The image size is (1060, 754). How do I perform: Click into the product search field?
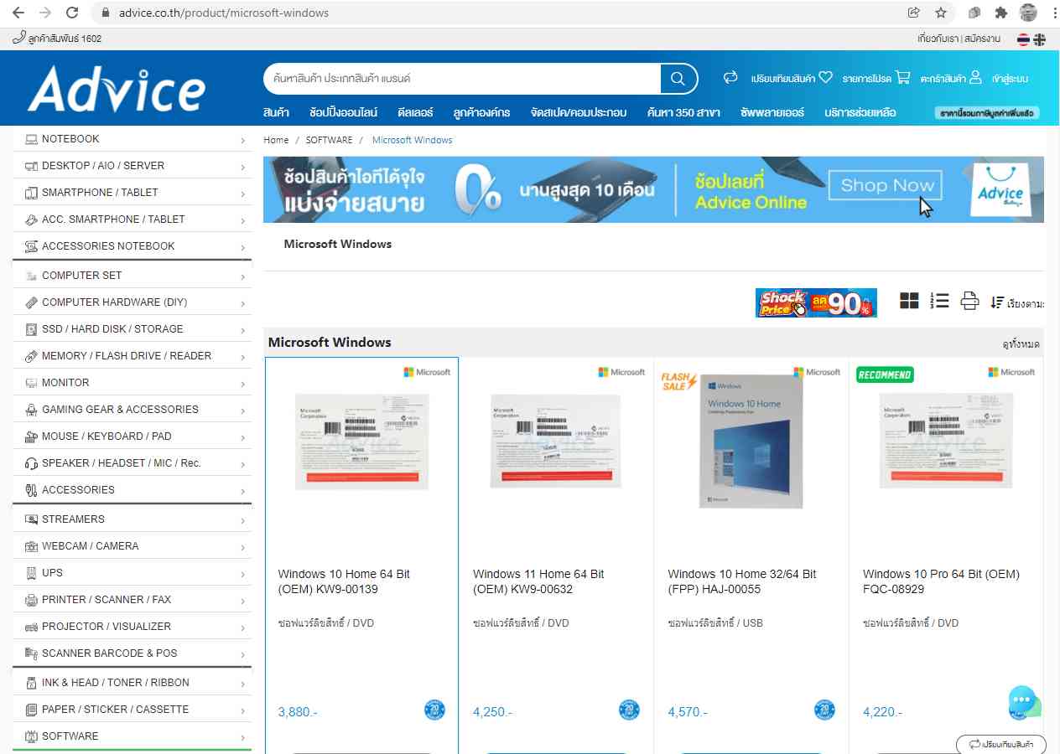pos(461,79)
